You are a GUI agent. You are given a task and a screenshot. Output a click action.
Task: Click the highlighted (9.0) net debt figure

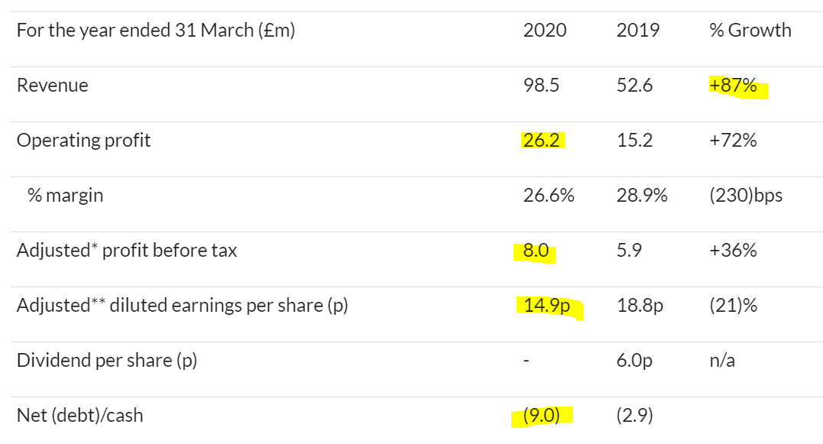tap(542, 415)
